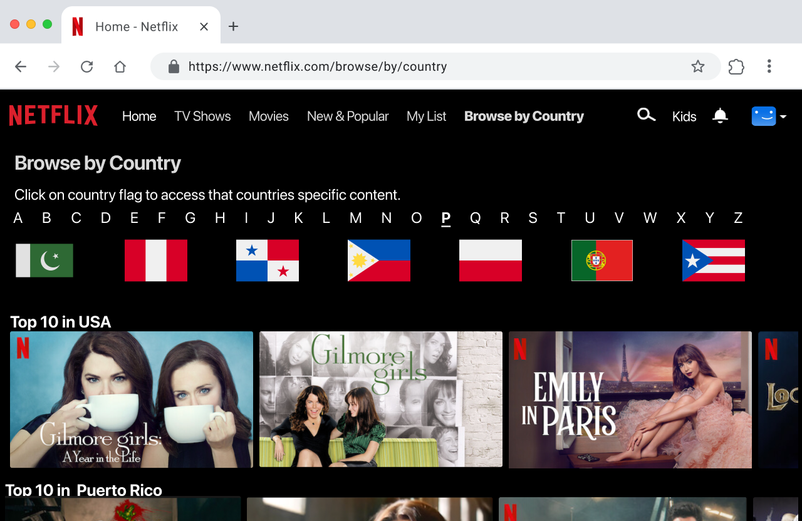Select the Puerto Rico flag
This screenshot has width=802, height=521.
(x=714, y=260)
